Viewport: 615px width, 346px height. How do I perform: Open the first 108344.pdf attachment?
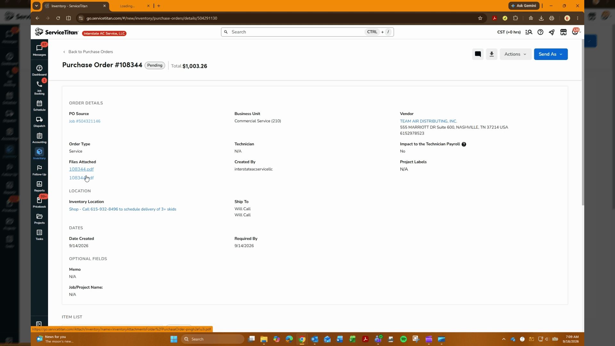point(81,169)
